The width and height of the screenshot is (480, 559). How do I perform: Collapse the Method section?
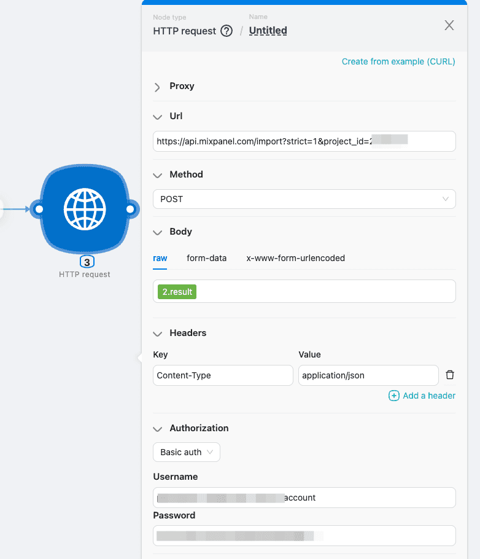pyautogui.click(x=158, y=175)
